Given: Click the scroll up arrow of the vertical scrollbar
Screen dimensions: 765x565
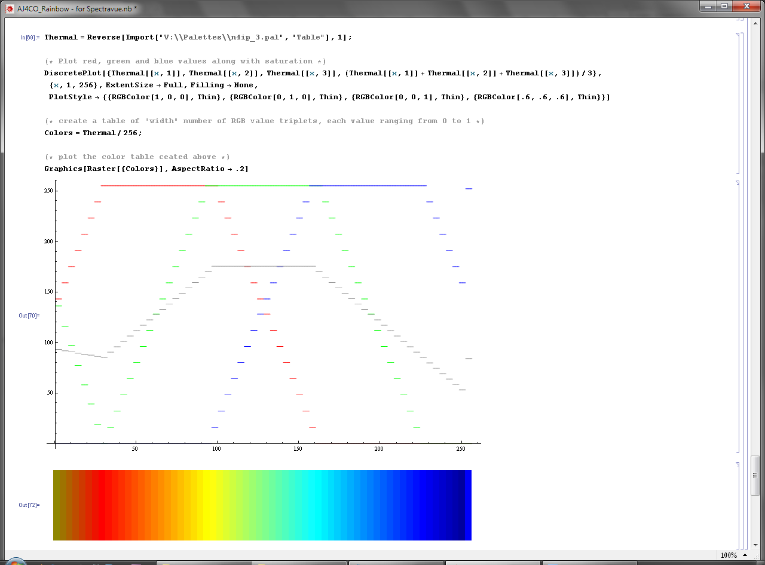Looking at the screenshot, I should [x=755, y=23].
